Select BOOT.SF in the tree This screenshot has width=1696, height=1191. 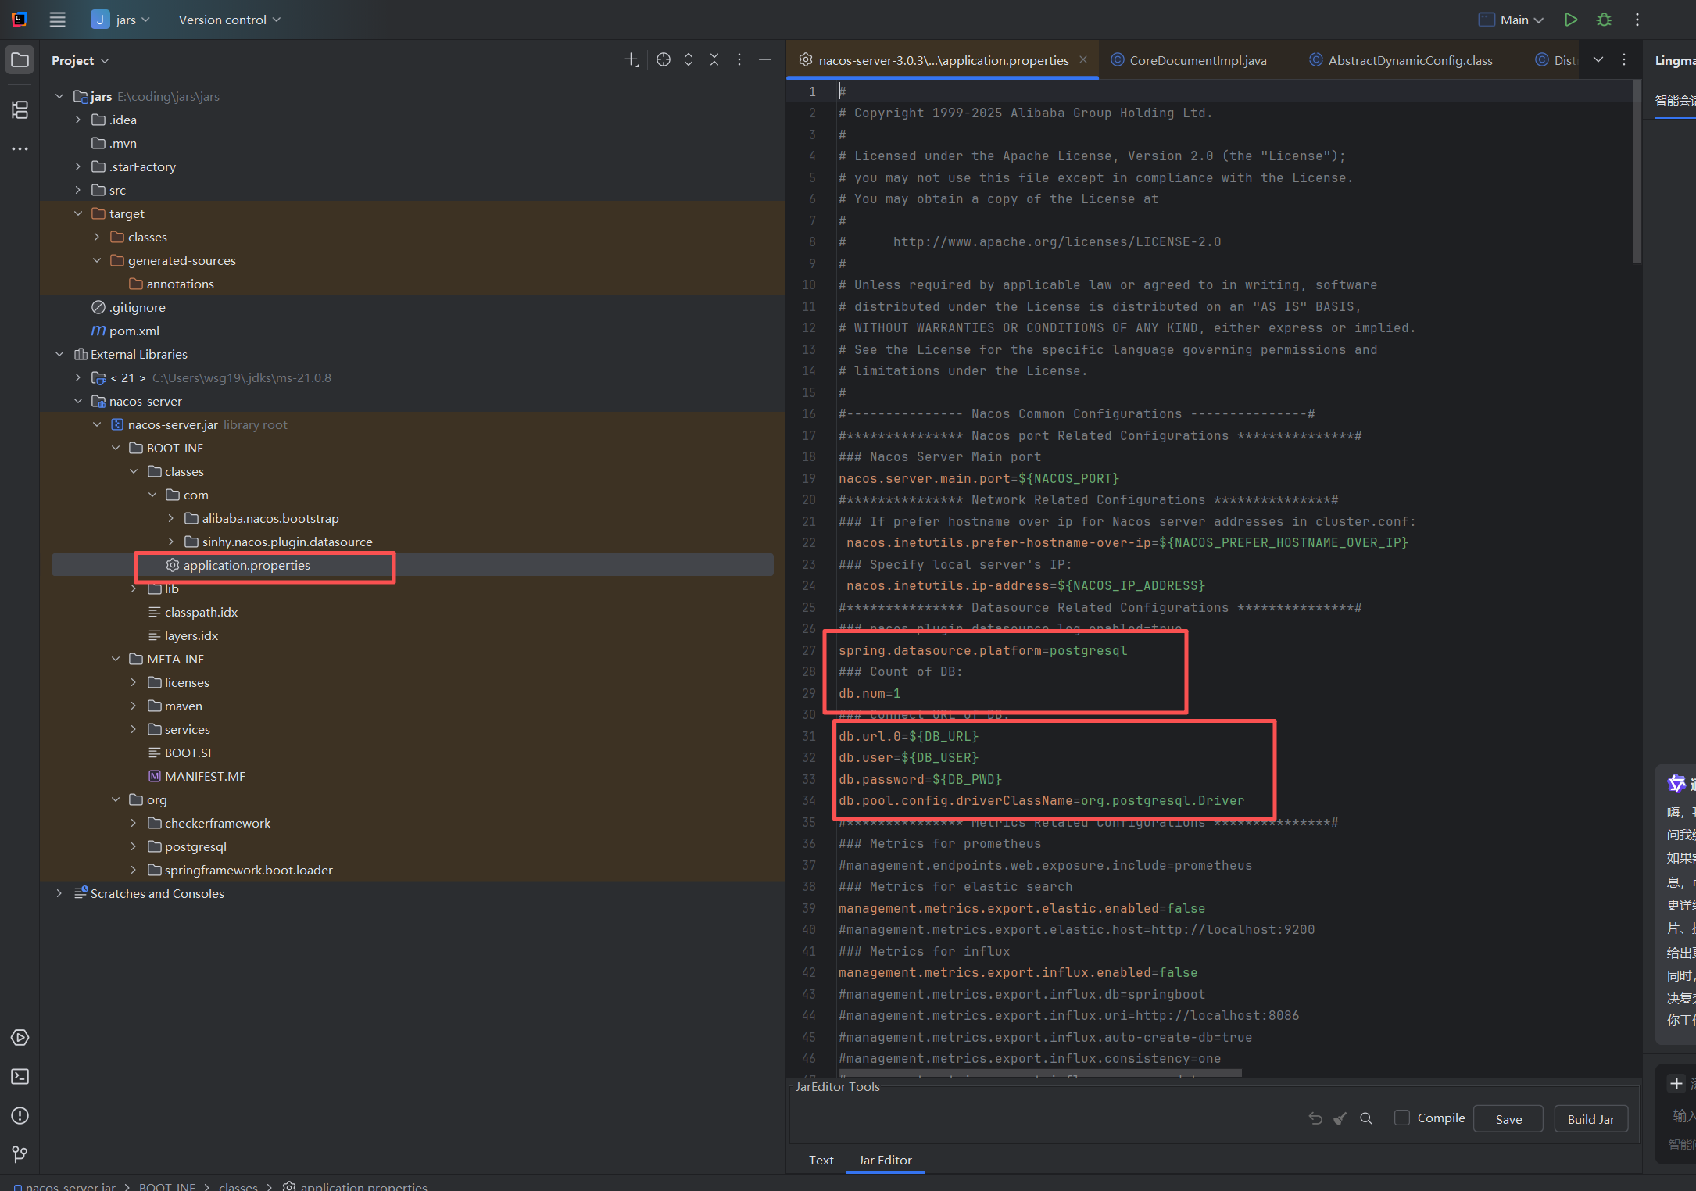[189, 753]
